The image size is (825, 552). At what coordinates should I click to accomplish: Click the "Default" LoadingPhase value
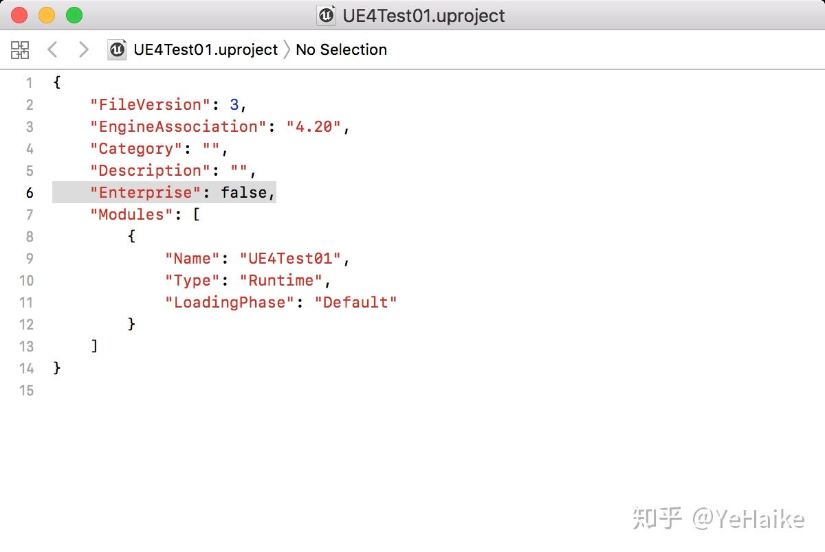355,303
